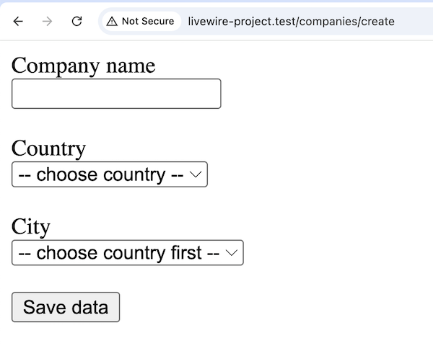Click the City label text

31,227
